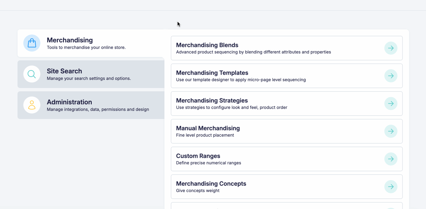Click 'Manage your search settings and options' text

(x=88, y=79)
